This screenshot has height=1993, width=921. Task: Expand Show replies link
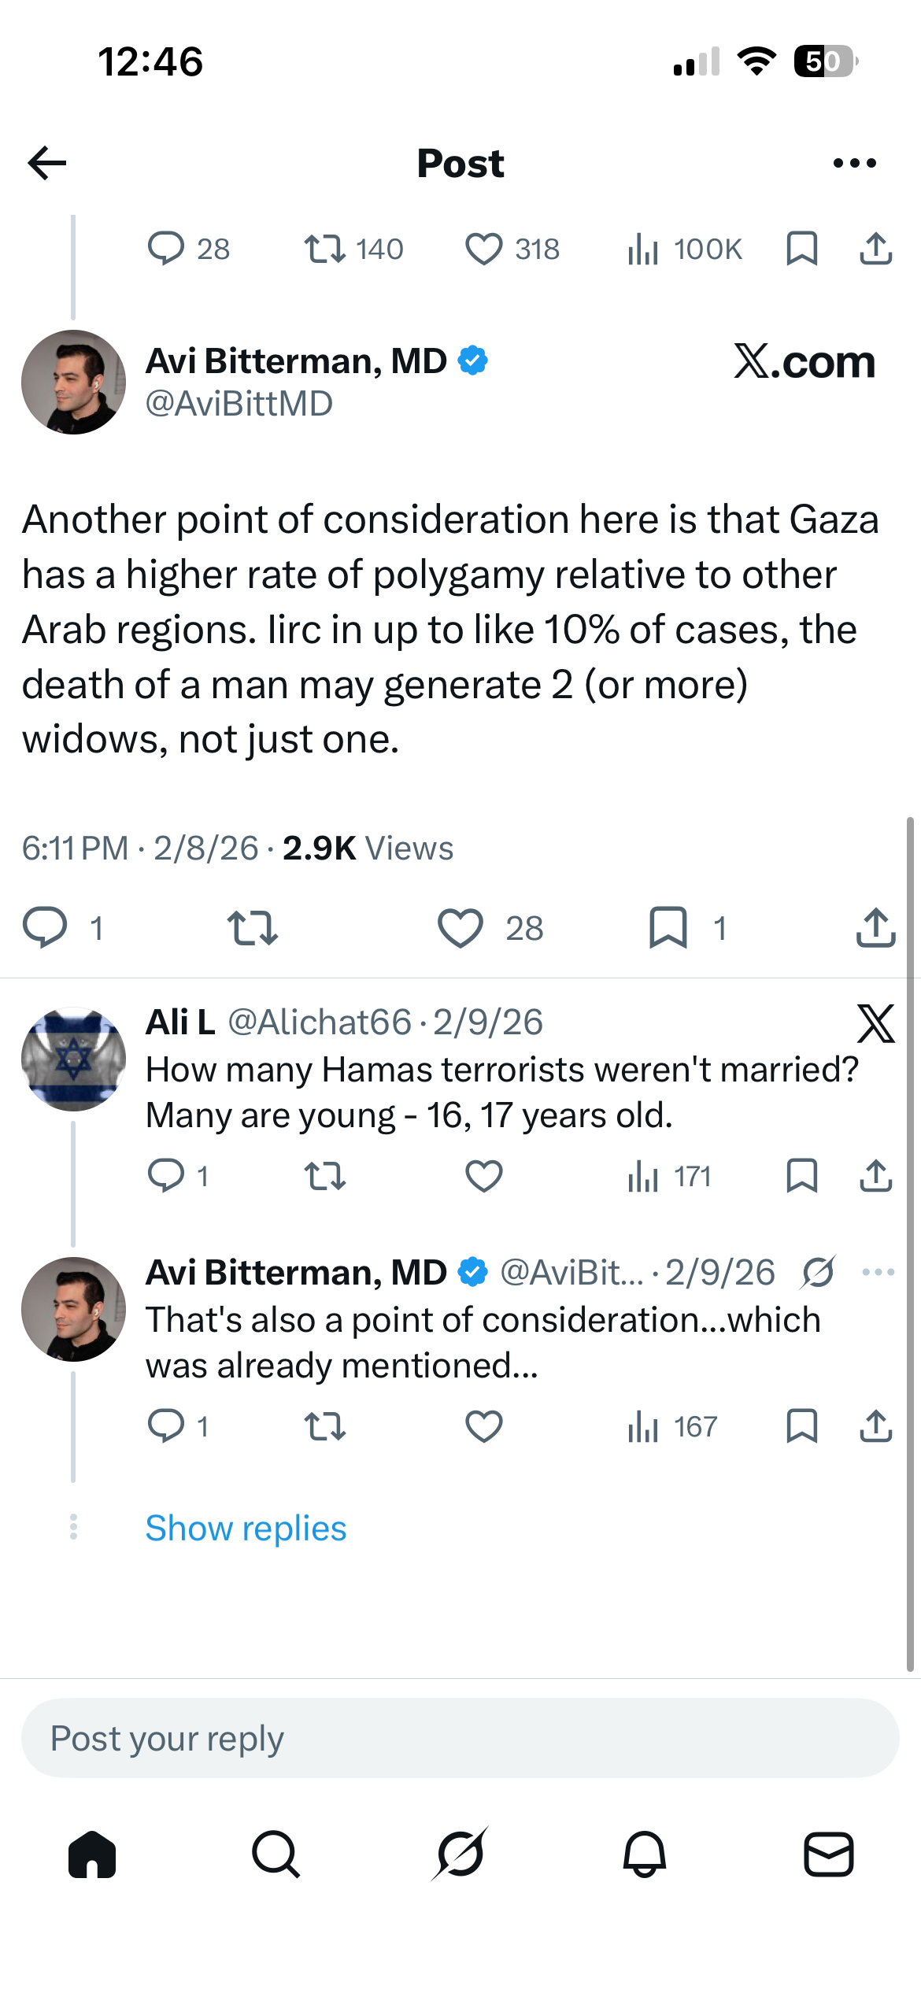[246, 1528]
